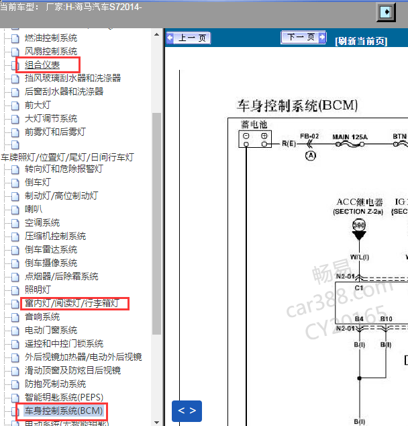This screenshot has width=408, height=426.
Task: Open 滑动顶窗及防炫目后视镜 entry
Action: (x=72, y=370)
